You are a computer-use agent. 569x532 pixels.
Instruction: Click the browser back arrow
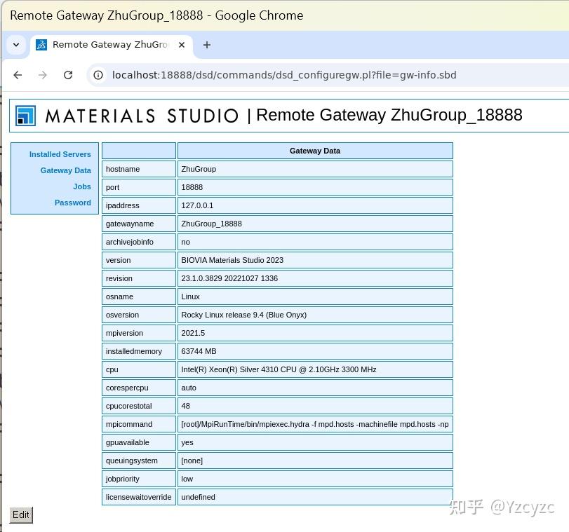pos(18,75)
